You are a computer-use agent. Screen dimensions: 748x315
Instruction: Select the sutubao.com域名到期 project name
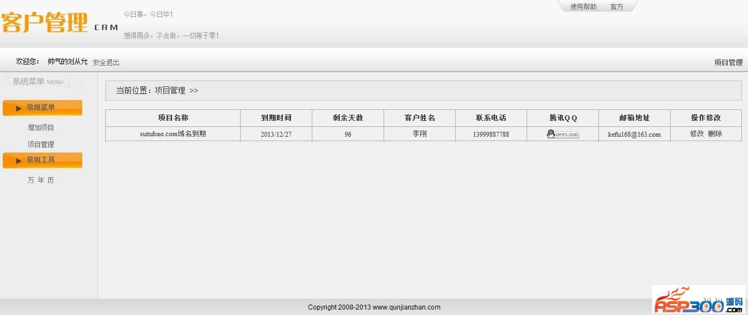[x=173, y=133]
